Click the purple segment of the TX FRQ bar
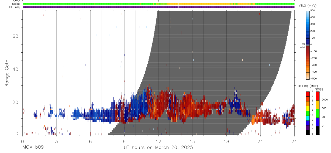The height and width of the screenshot is (153, 331). pyautogui.click(x=308, y=128)
